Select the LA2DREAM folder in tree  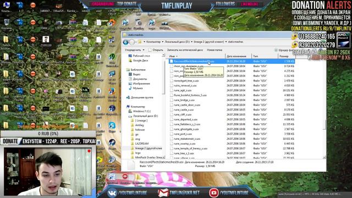click(140, 144)
